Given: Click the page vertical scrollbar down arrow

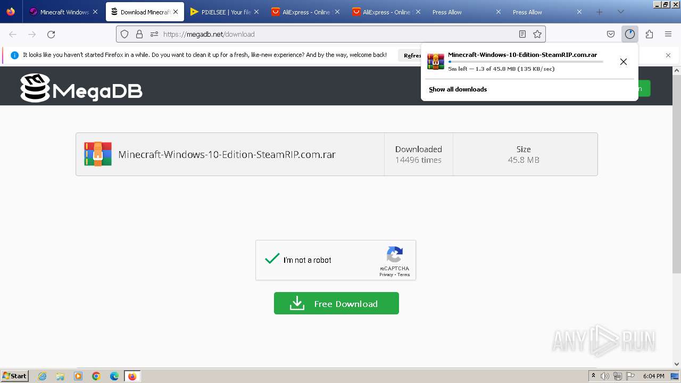Looking at the screenshot, I should point(677,364).
